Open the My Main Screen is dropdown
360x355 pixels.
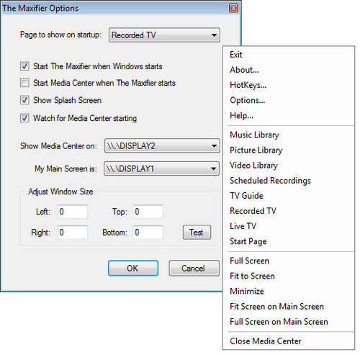(x=161, y=168)
